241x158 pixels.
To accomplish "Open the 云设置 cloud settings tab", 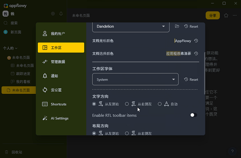I will click(x=61, y=90).
